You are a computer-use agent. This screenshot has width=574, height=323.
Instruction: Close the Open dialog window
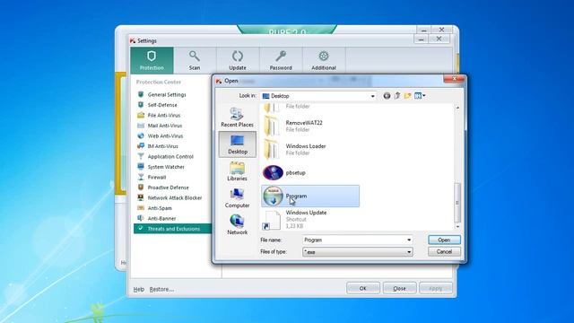[x=454, y=79]
